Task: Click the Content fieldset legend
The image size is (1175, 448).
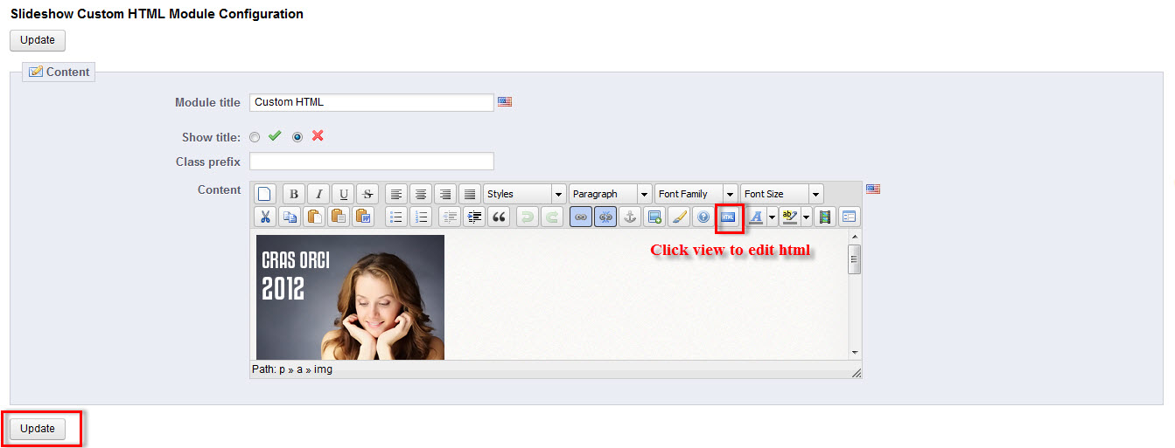Action: point(59,72)
